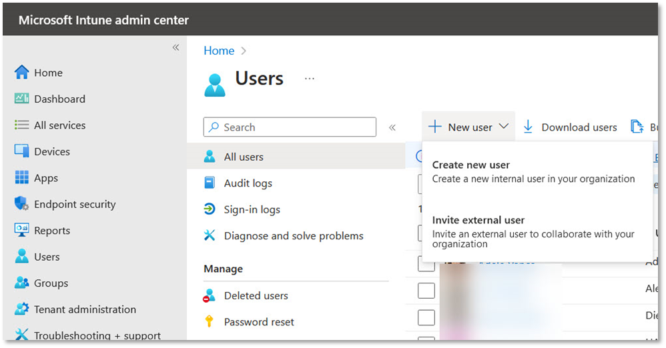
Task: Click the Home icon in left navigation
Action: coord(22,73)
